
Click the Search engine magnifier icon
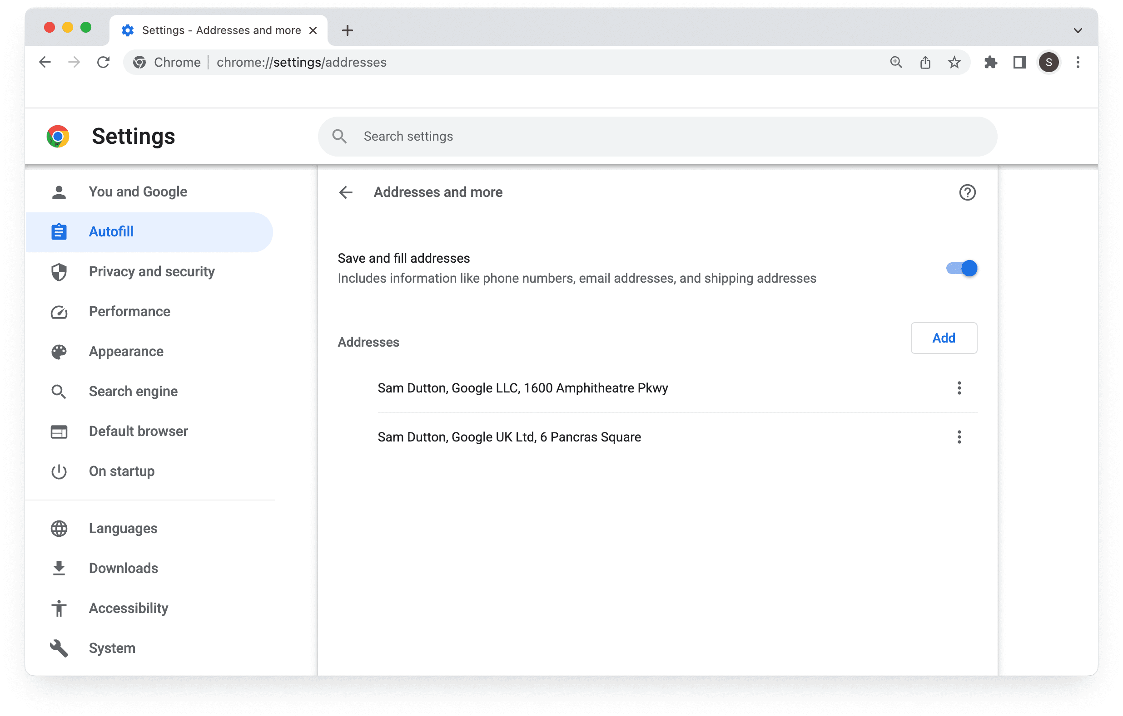tap(59, 392)
